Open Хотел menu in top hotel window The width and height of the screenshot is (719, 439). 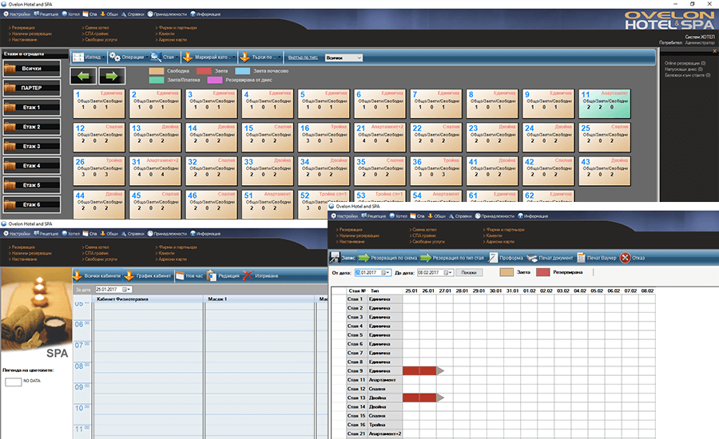tap(71, 14)
